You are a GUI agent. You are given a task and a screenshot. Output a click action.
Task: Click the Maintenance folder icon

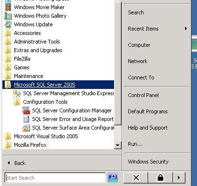(x=8, y=76)
